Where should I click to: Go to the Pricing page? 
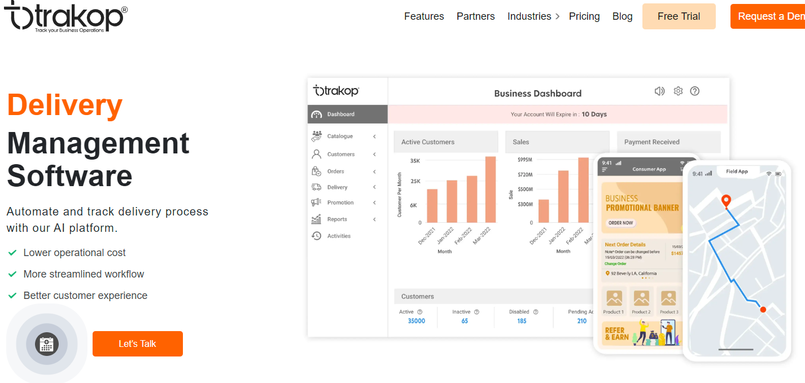pos(584,16)
